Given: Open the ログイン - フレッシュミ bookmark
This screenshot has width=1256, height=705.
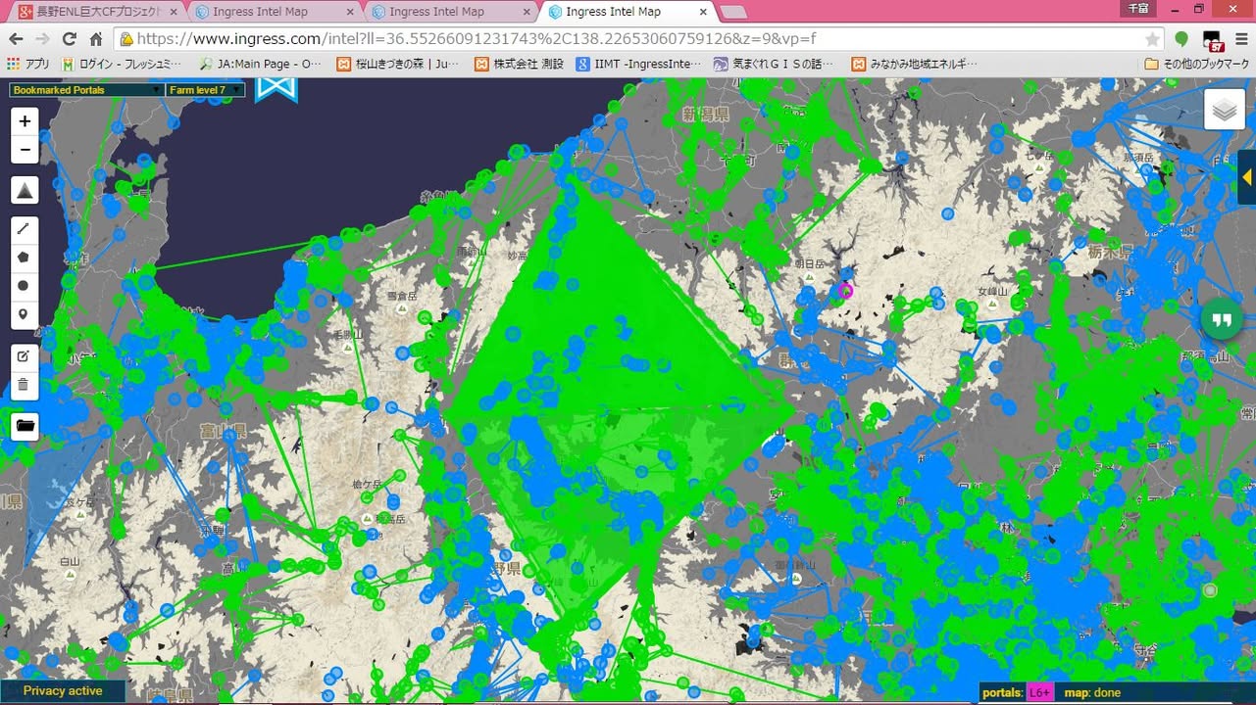Looking at the screenshot, I should click(122, 64).
